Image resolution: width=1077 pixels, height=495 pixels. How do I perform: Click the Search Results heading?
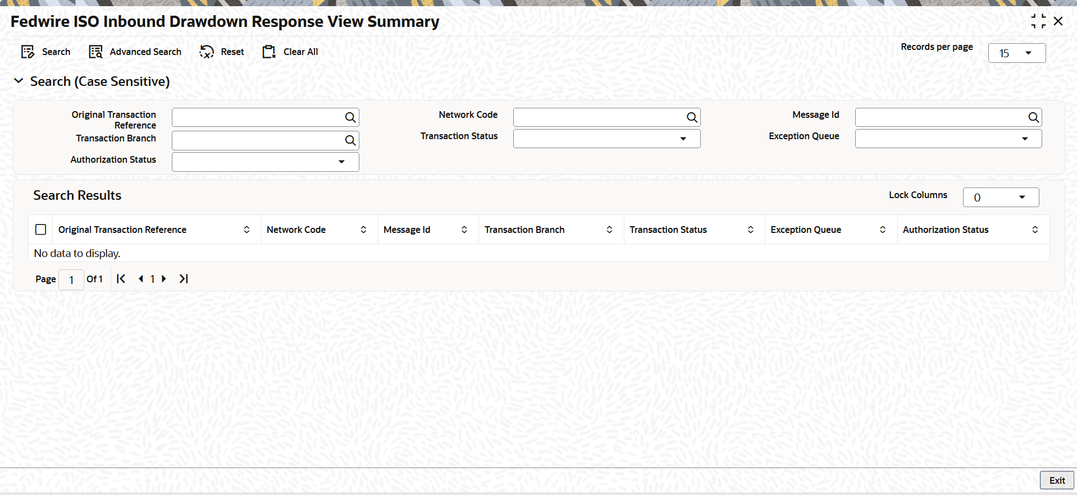77,195
